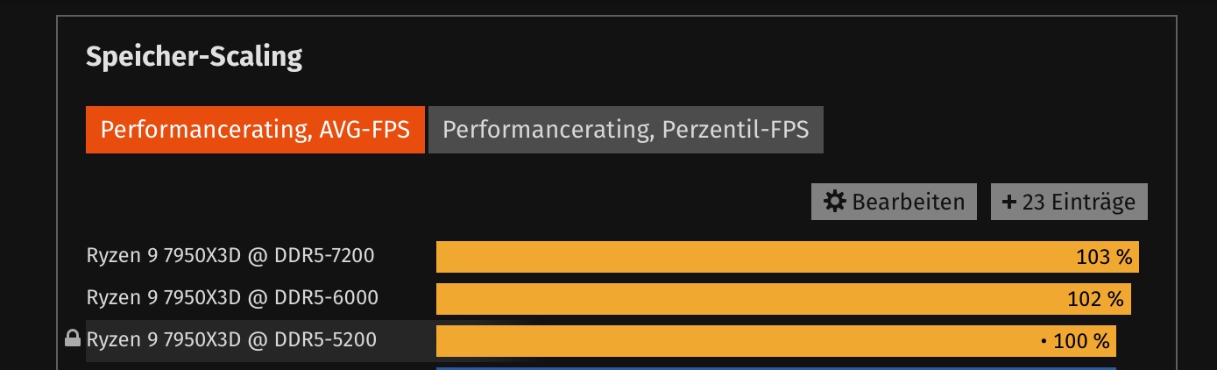1217x370 pixels.
Task: Select the Ryzen 9 7950X3D @ DDR5-6000 label
Action: pyautogui.click(x=232, y=298)
